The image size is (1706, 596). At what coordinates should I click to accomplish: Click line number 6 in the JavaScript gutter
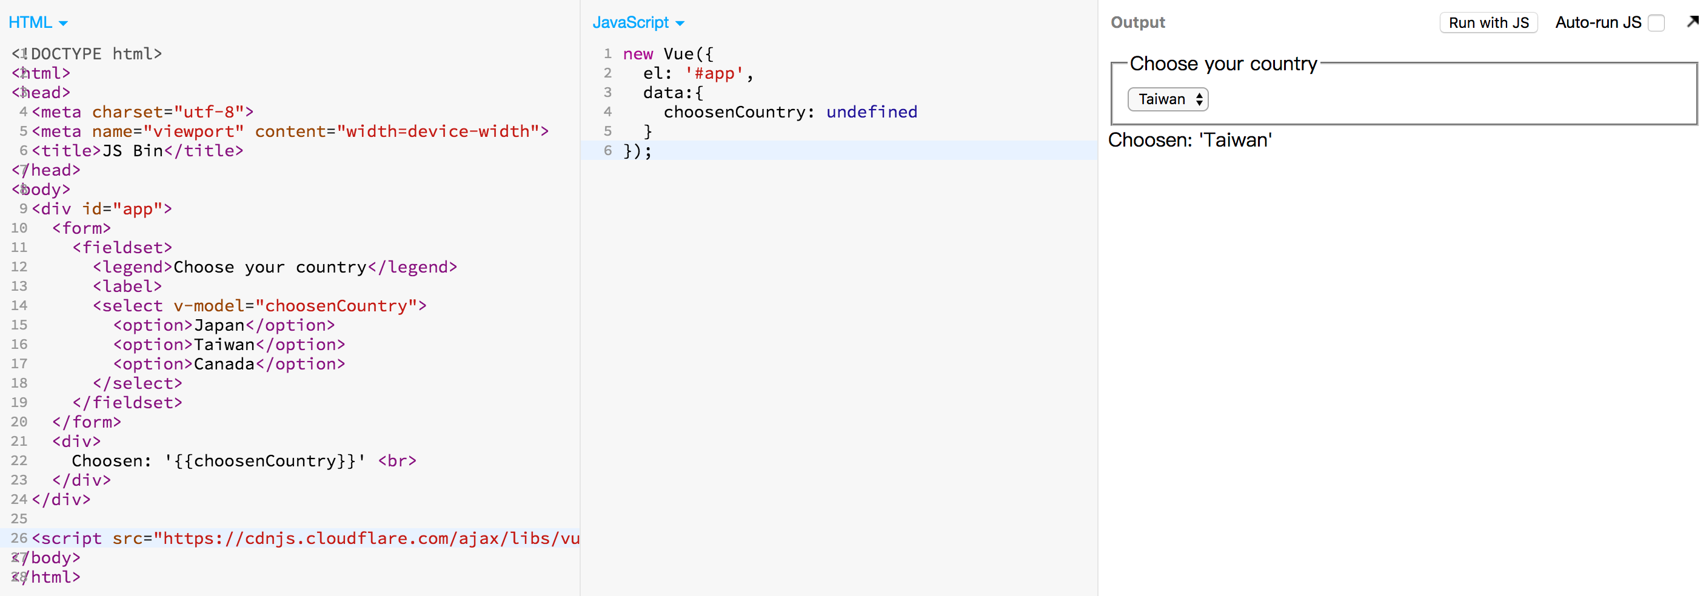pyautogui.click(x=608, y=151)
